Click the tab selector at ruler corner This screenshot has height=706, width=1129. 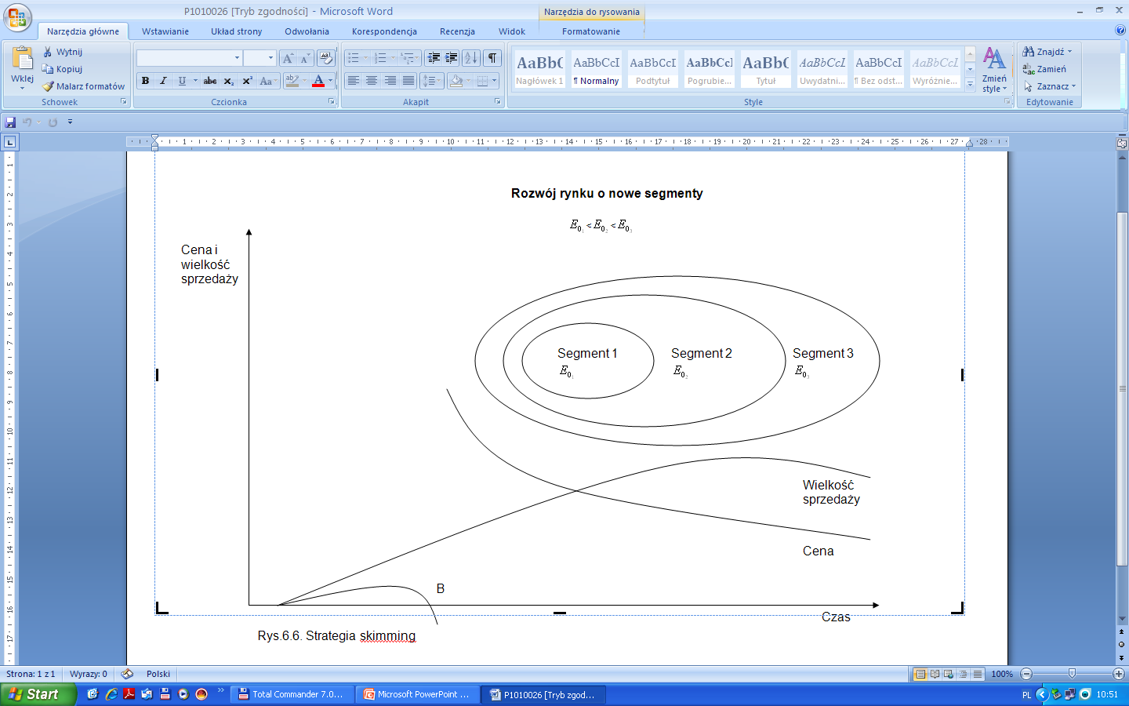(x=9, y=142)
